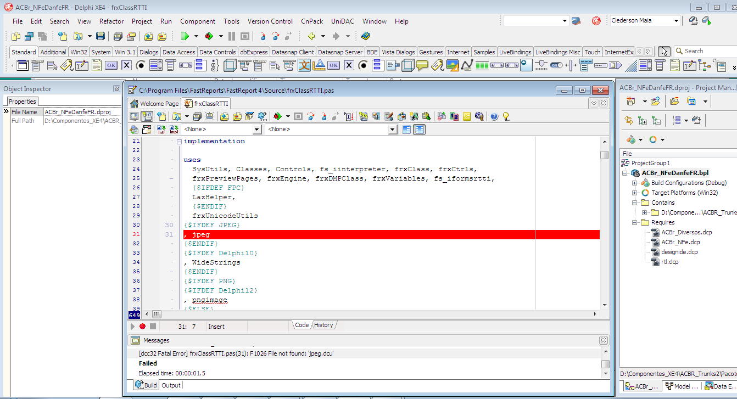Click the light bulb icon in editor toolbar

pyautogui.click(x=506, y=116)
